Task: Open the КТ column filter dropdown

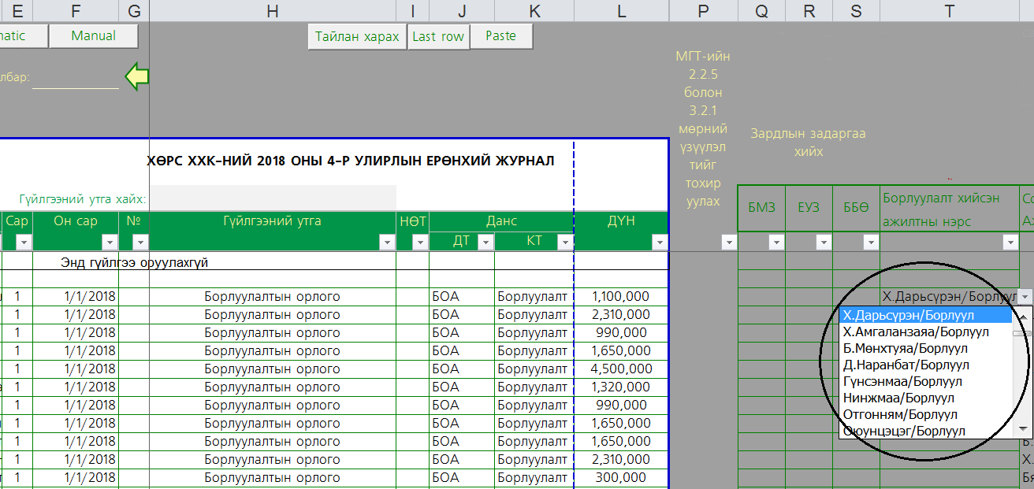Action: (564, 243)
